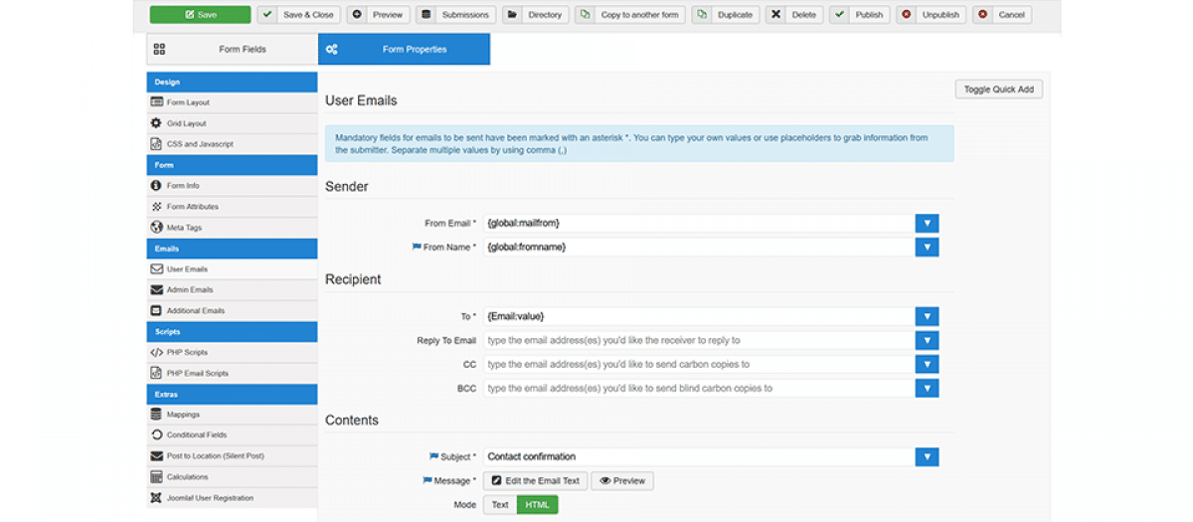Open Post to Location (Silent Post)

[232, 456]
